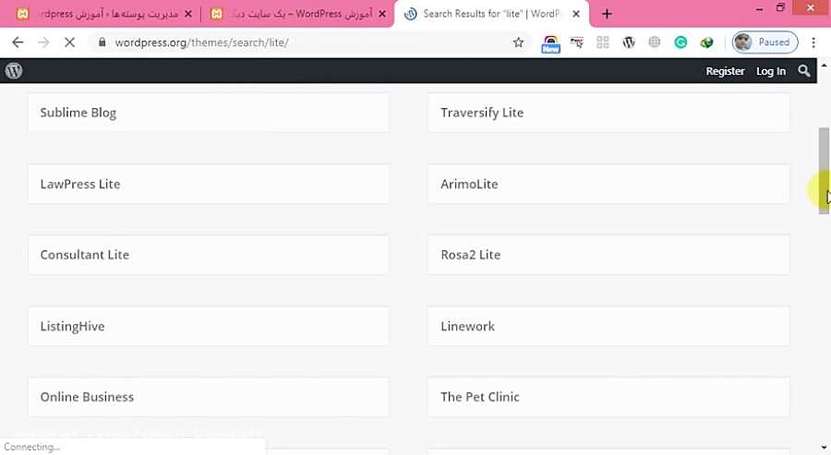This screenshot has width=831, height=455.
Task: Click the Paused profile button
Action: (x=765, y=42)
